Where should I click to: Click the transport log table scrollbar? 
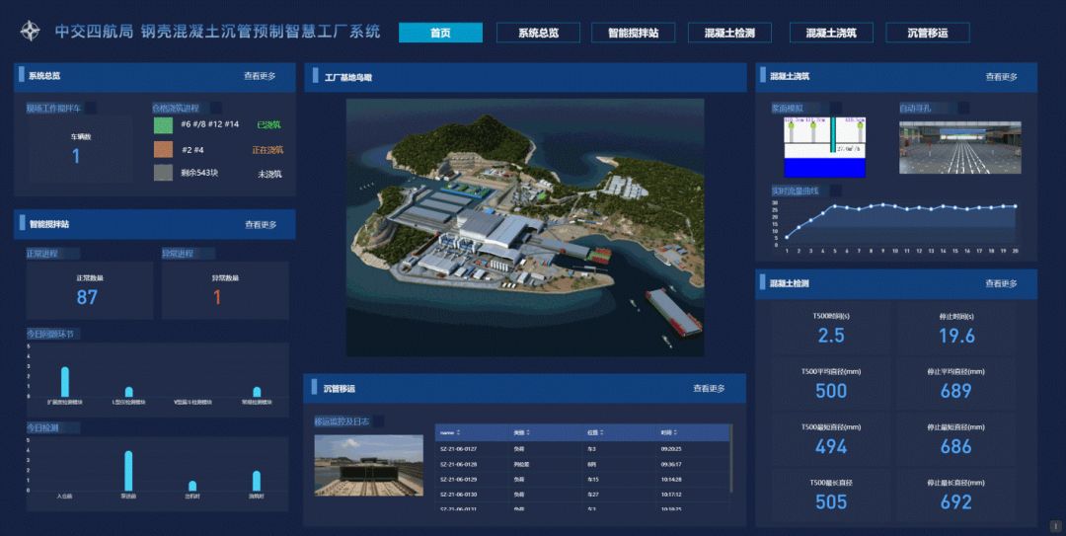coord(730,459)
